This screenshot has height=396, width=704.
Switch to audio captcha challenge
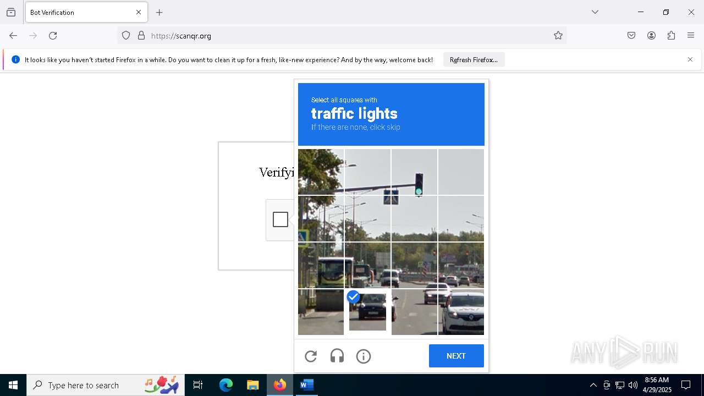pos(337,356)
